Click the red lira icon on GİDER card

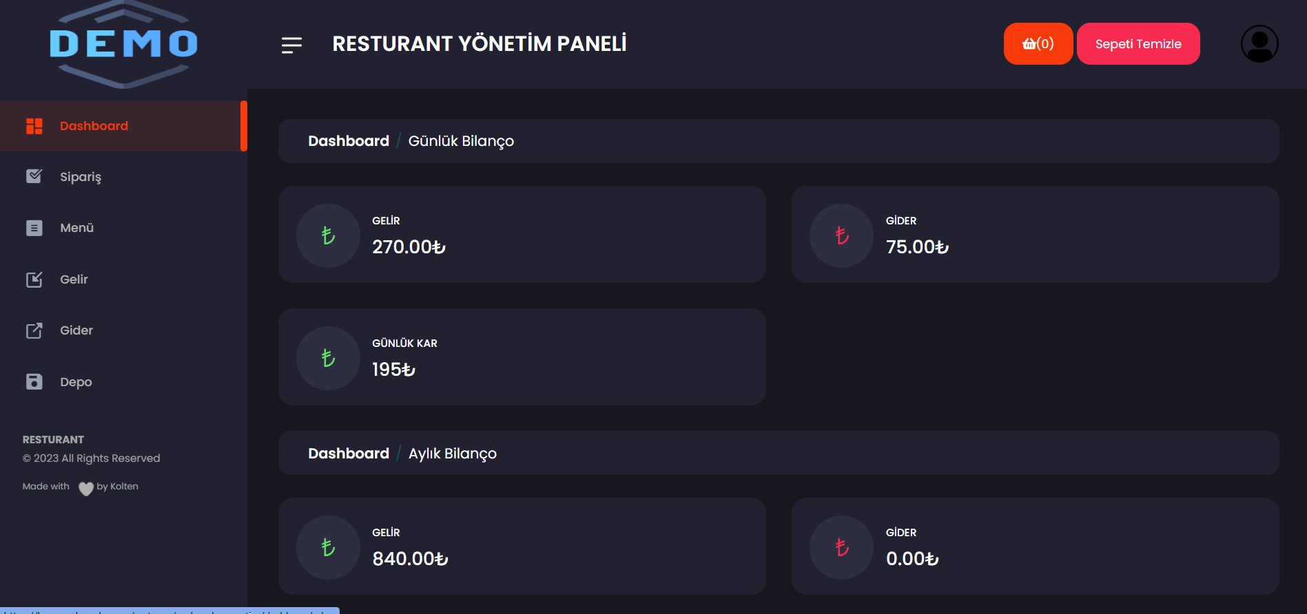click(841, 235)
